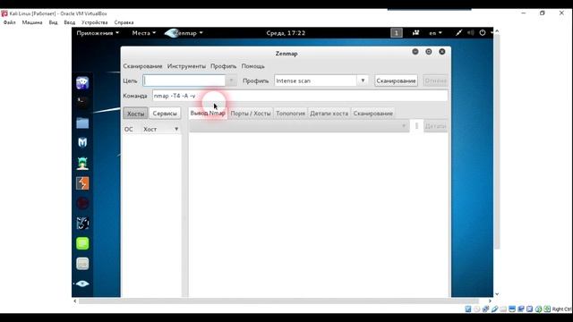Click VirtualBox hard disk status icon
The image size is (573, 322).
coord(468,309)
